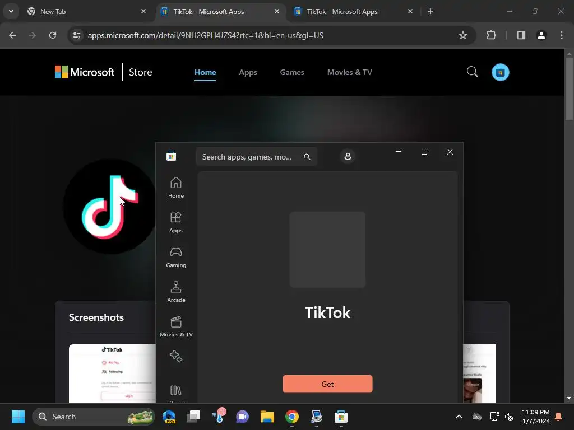Open Chrome profile icon

pyautogui.click(x=541, y=35)
